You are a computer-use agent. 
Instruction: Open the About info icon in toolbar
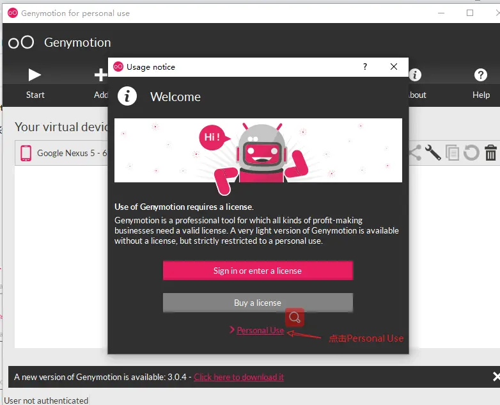[x=415, y=75]
